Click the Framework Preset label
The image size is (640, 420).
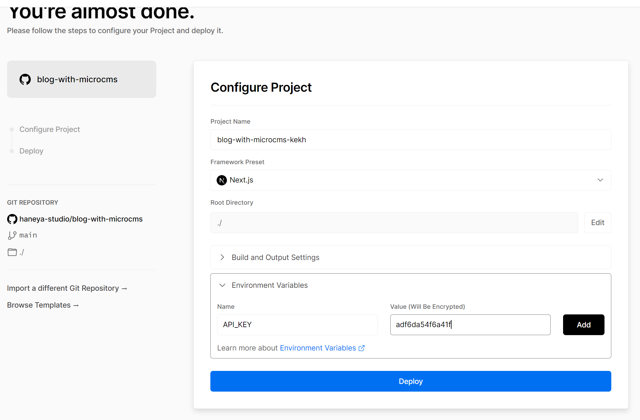(x=237, y=162)
